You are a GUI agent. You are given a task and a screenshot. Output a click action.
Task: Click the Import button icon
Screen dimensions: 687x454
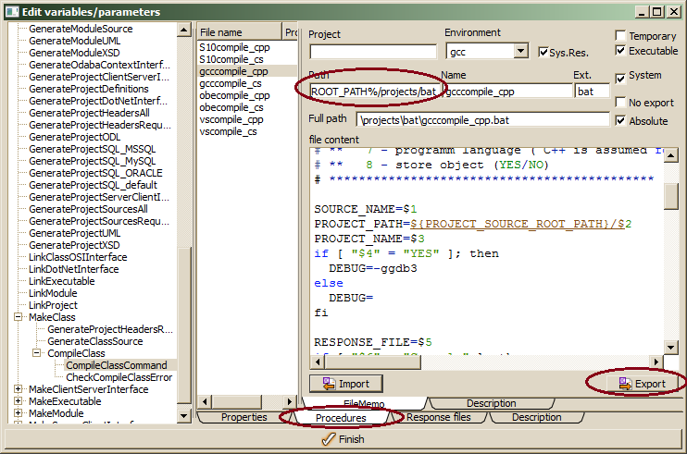click(328, 384)
